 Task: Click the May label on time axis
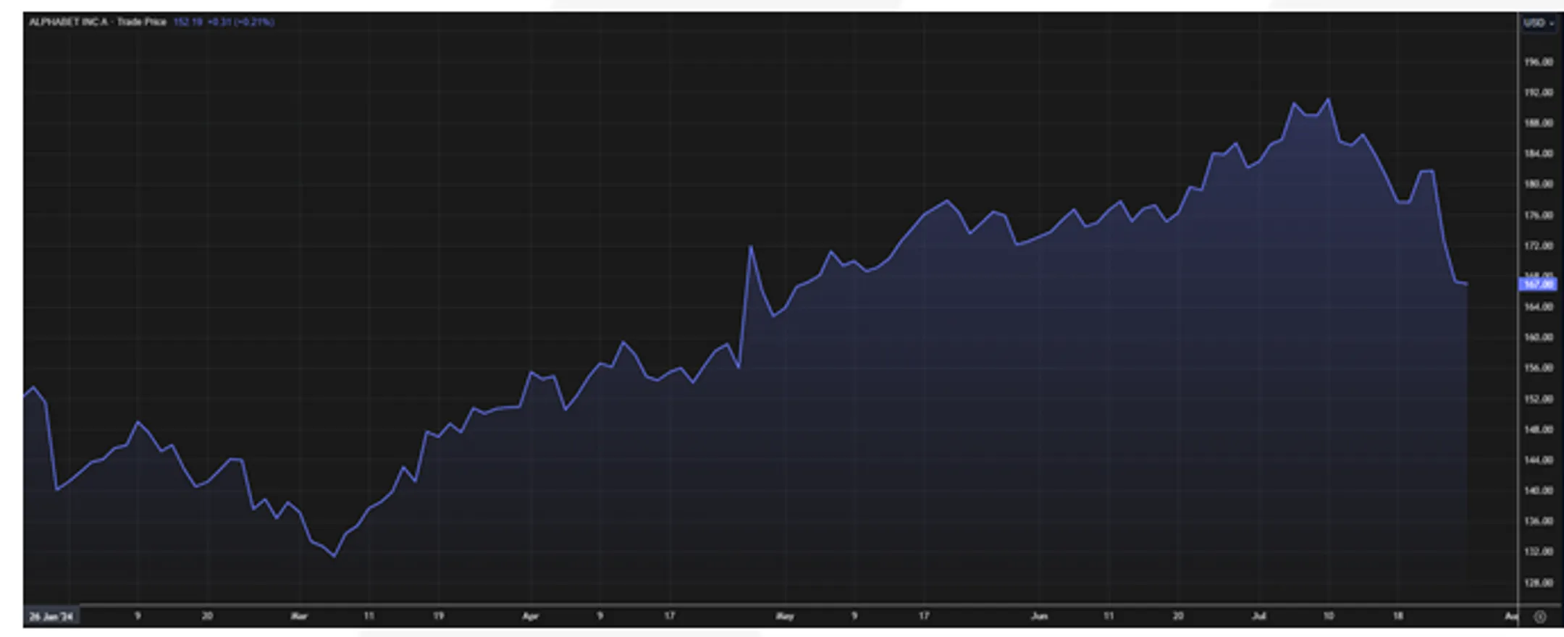(x=785, y=616)
